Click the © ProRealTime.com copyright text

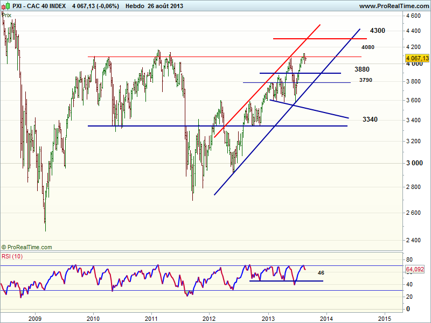[x=27, y=247]
